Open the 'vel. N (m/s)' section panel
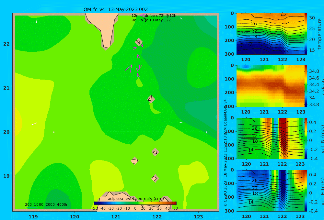324x220 pixels. click(270, 138)
